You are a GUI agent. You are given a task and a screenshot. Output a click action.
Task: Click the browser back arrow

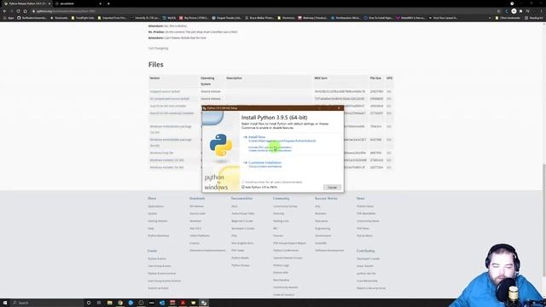coord(4,11)
